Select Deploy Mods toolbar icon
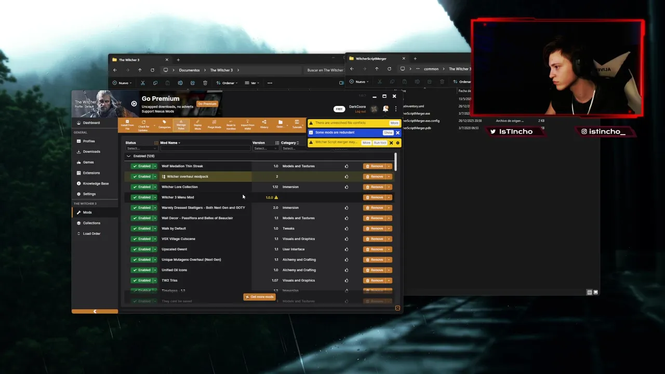 pos(198,125)
